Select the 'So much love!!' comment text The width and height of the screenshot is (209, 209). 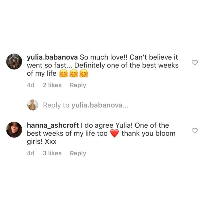click(x=104, y=57)
